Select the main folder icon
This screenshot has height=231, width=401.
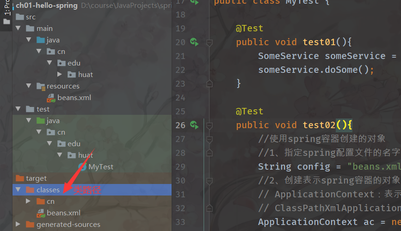coord(30,28)
